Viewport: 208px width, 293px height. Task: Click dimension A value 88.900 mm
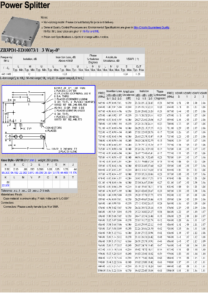tap(5, 173)
